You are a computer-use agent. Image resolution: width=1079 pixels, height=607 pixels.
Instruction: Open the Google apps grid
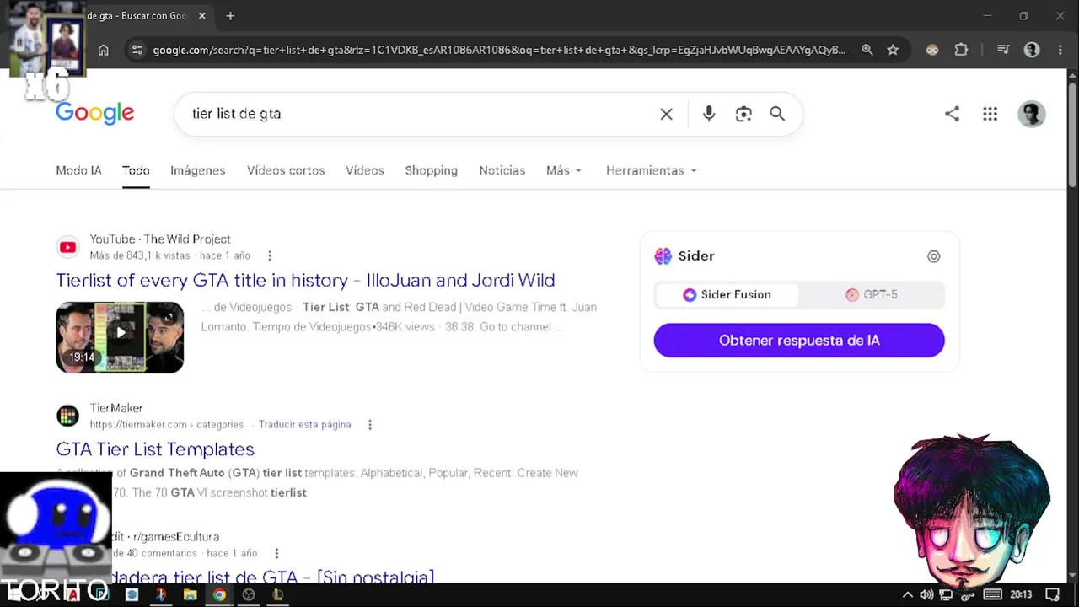pos(990,114)
